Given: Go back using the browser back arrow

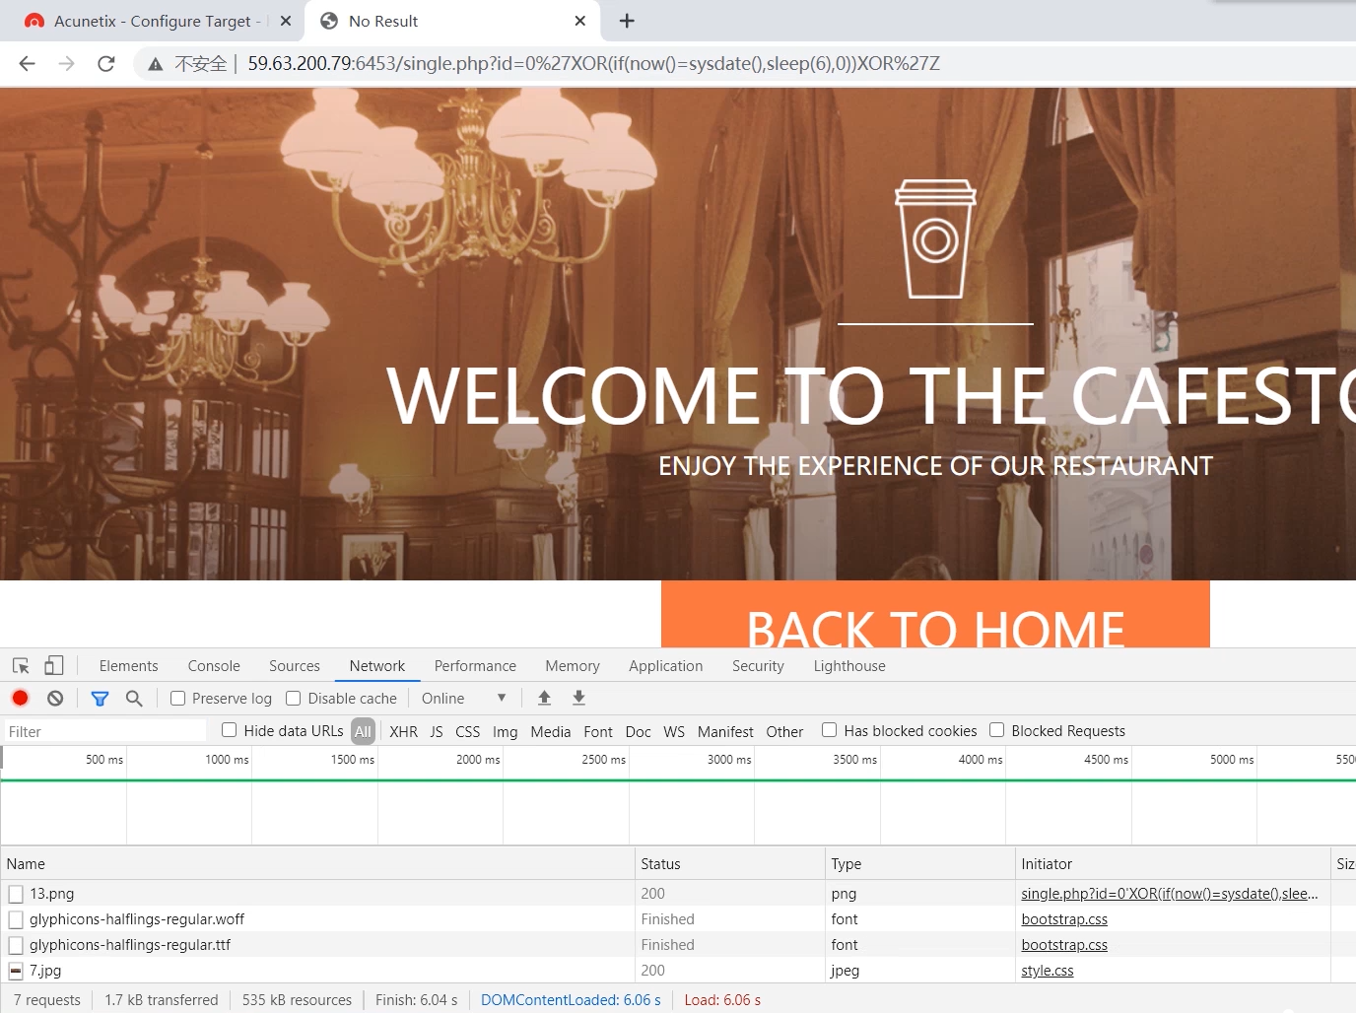Looking at the screenshot, I should tap(27, 63).
